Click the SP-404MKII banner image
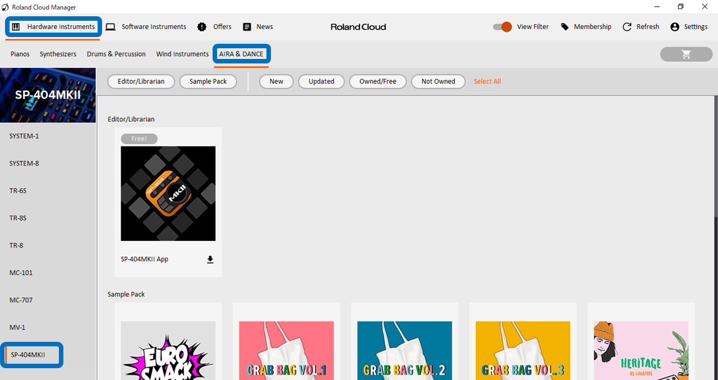 (48, 95)
